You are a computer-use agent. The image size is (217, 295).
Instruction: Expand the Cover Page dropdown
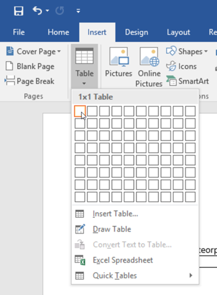click(59, 51)
